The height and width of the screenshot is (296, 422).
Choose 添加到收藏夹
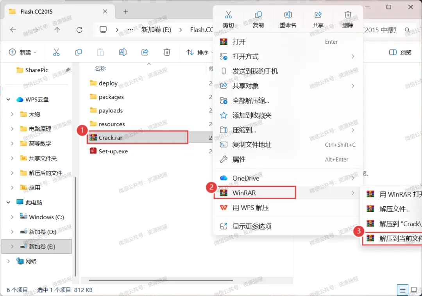coord(288,115)
